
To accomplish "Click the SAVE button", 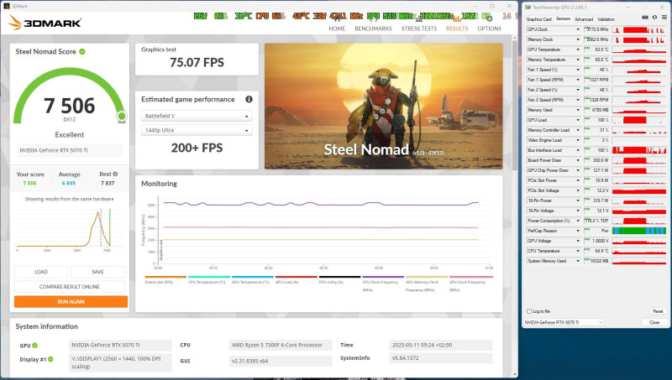I will click(97, 272).
